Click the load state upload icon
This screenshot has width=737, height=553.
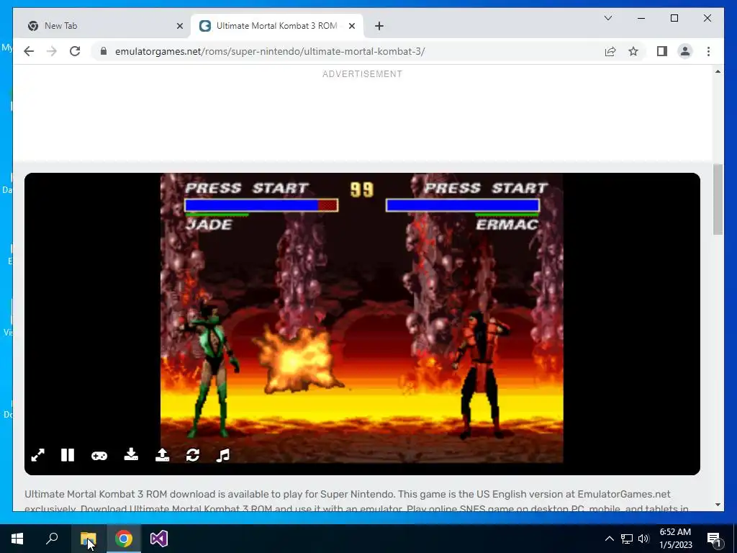tap(162, 455)
